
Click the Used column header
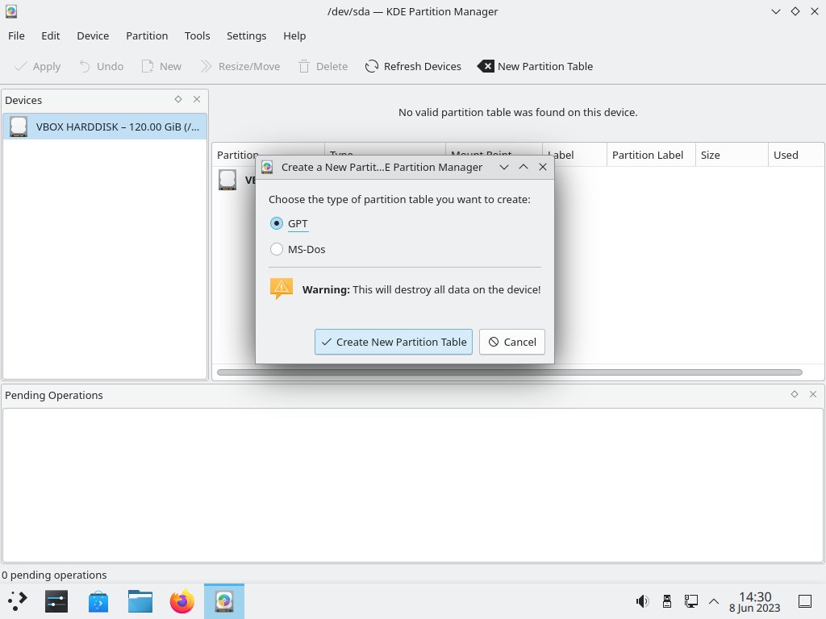(x=796, y=155)
